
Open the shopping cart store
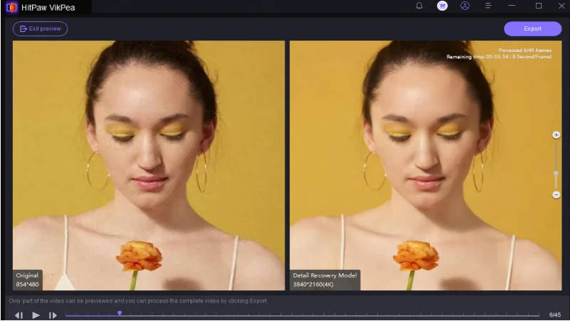[442, 6]
